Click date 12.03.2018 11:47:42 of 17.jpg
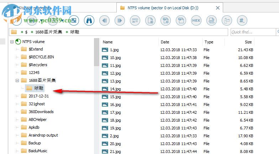Image resolution: width=279 pixels, height=154 pixels. [x=179, y=112]
